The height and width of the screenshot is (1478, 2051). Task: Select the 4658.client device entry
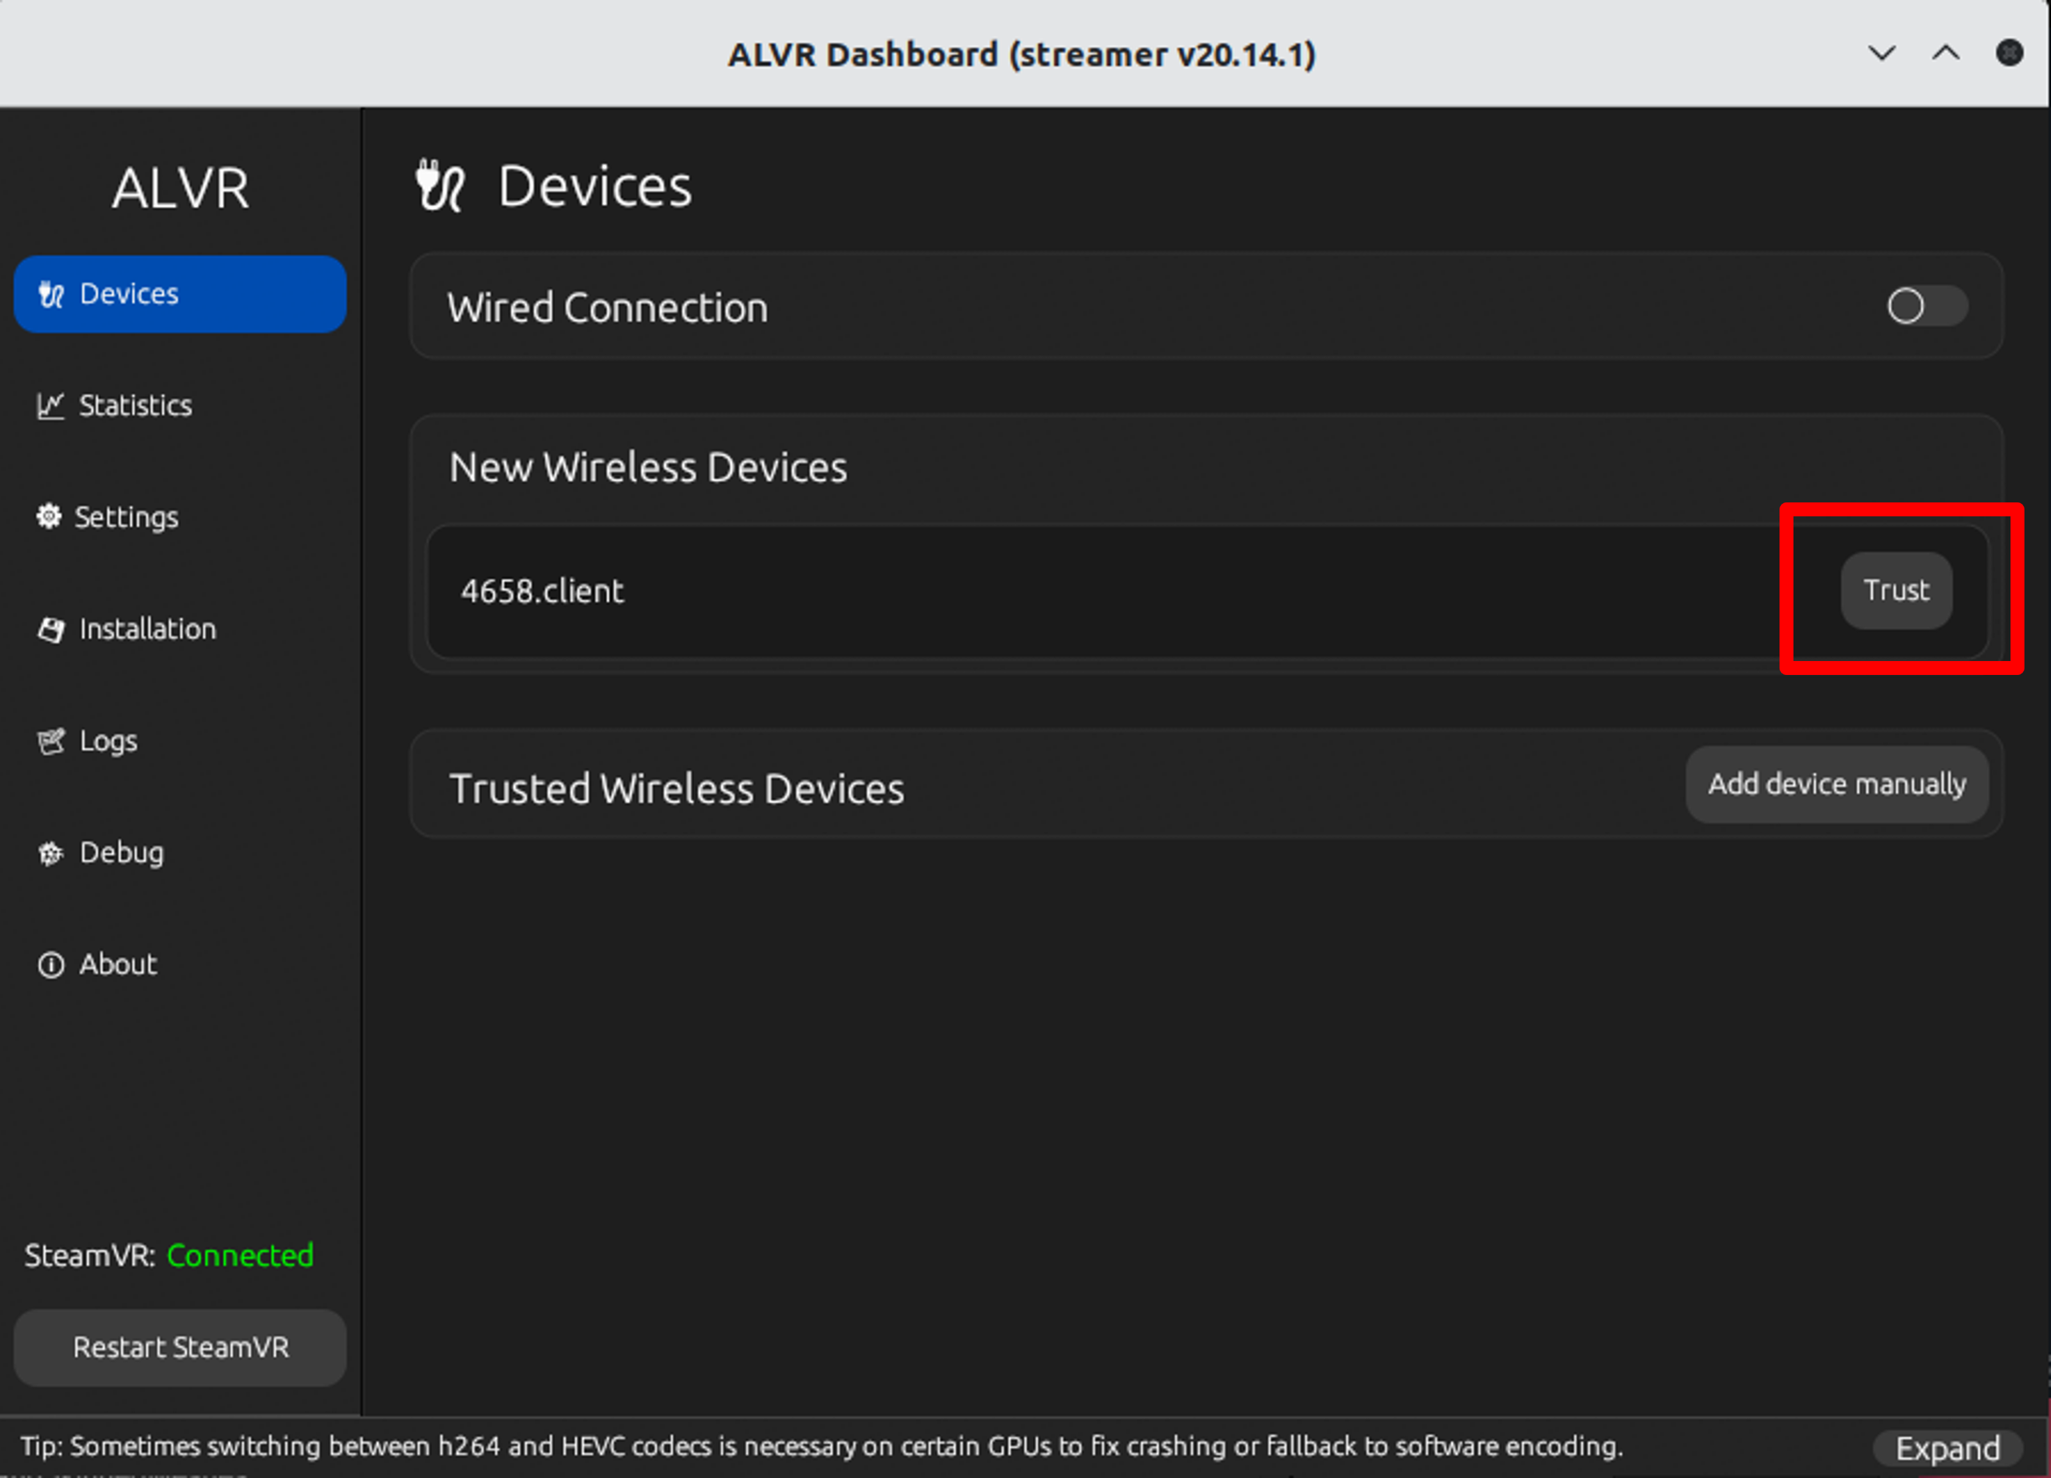[x=542, y=591]
